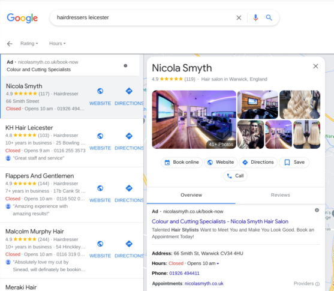Click the search magnifier icon
Image resolution: width=334 pixels, height=291 pixels.
tap(269, 17)
